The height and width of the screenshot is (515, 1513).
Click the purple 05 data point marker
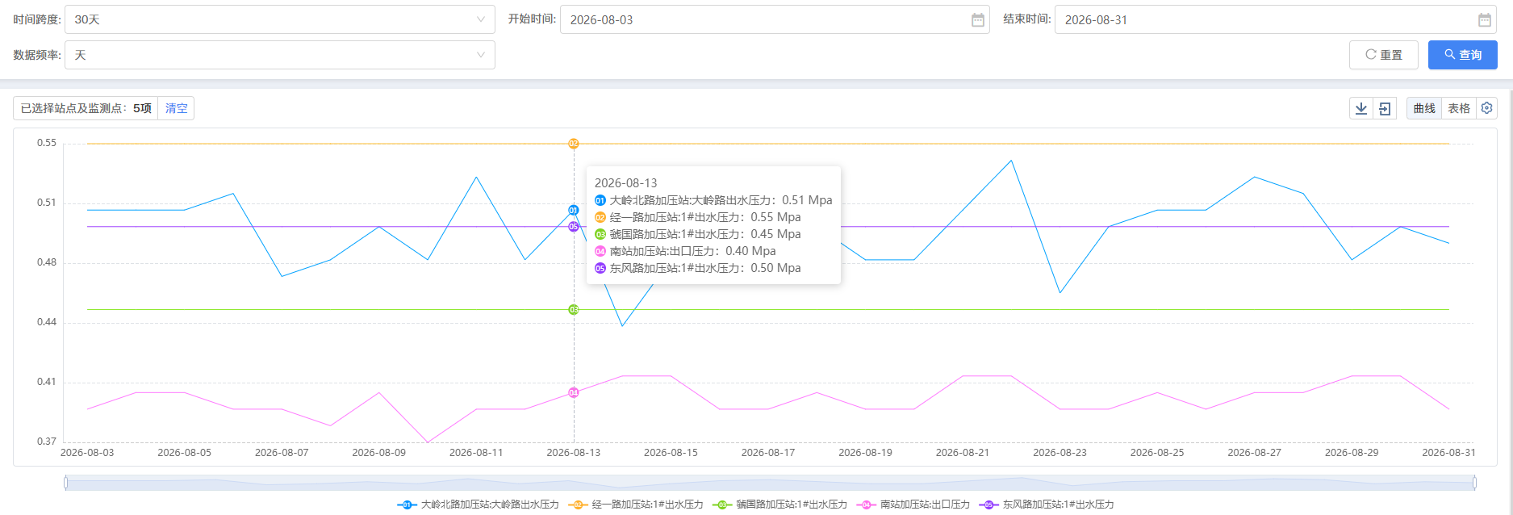[574, 227]
